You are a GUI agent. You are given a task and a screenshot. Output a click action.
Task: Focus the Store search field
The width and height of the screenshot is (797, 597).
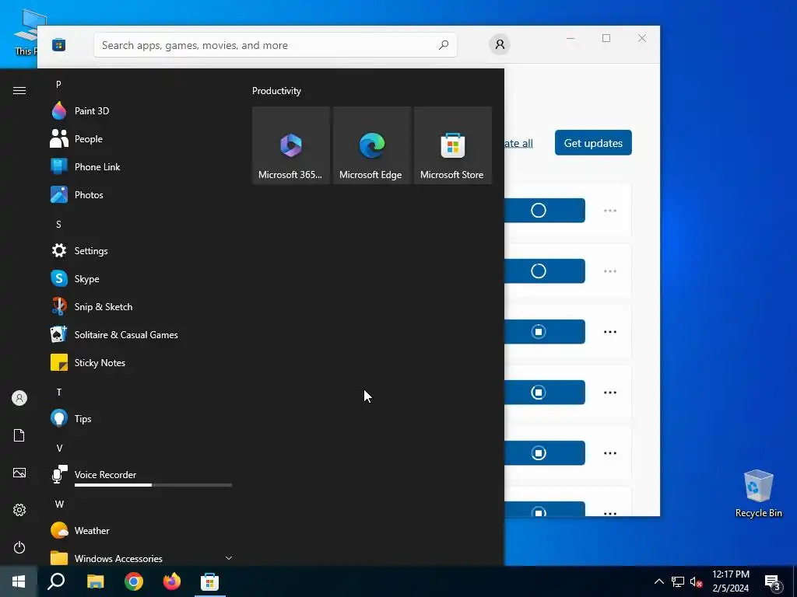pos(276,44)
